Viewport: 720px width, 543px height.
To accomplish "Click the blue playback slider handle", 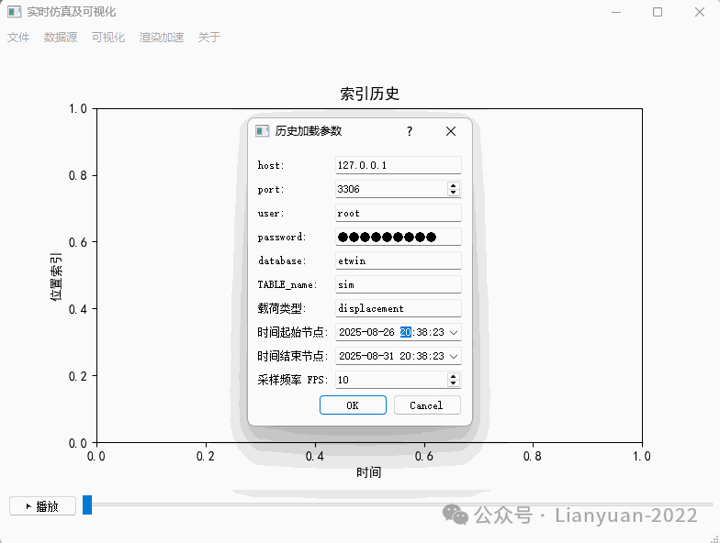I will coord(87,504).
